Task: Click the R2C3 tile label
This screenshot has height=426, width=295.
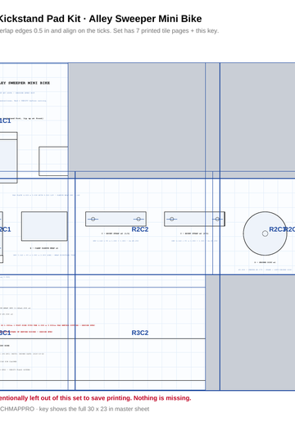Action: pos(277,229)
